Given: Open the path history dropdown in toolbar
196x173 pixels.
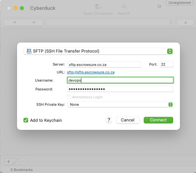Looking at the screenshot, I should (x=110, y=22).
